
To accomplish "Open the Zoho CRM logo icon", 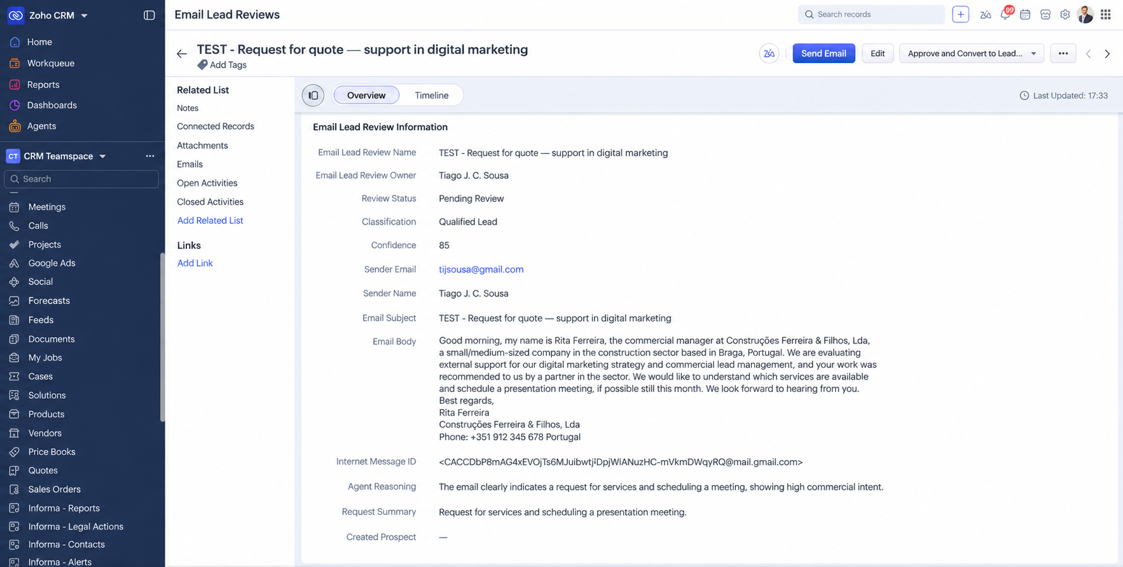I will coord(15,15).
